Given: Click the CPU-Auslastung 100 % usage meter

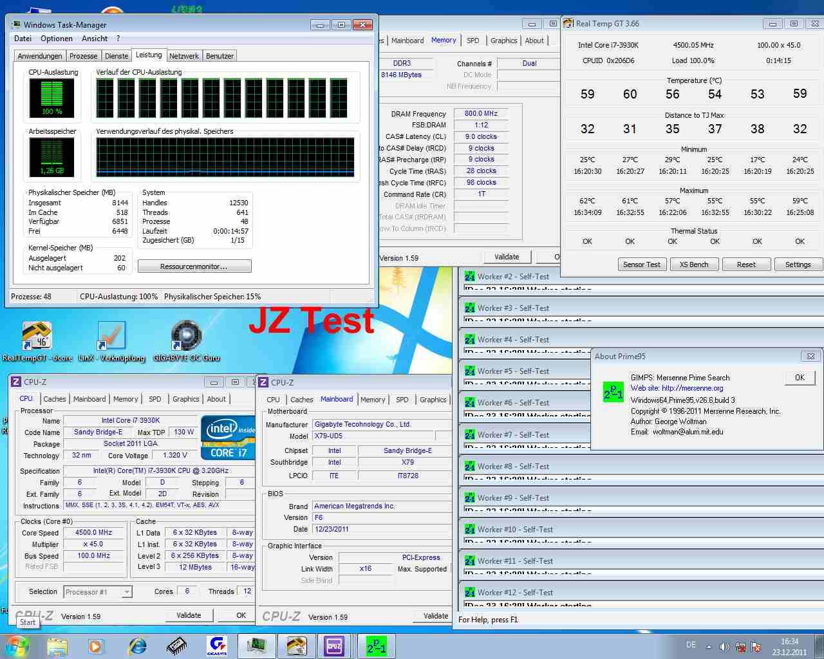Looking at the screenshot, I should [x=51, y=98].
